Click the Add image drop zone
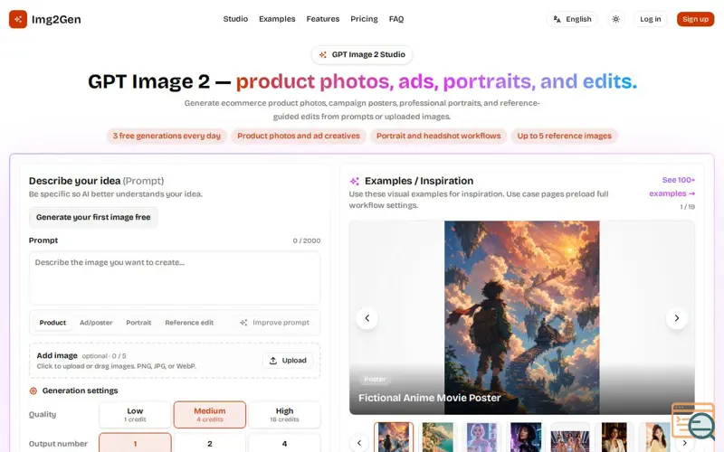 [175, 360]
